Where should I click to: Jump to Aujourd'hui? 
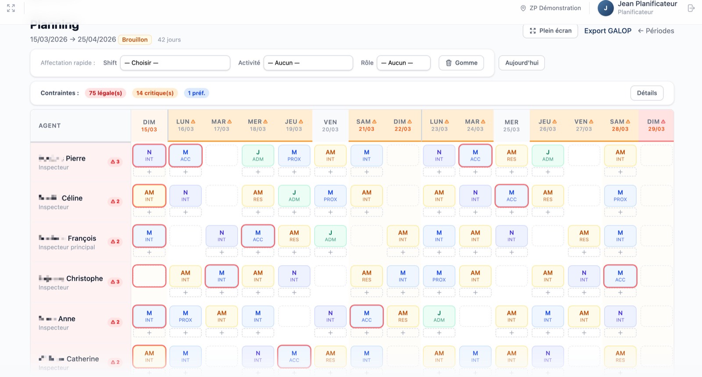coord(522,63)
